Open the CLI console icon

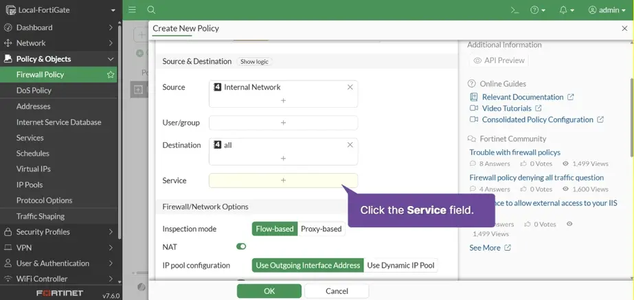(x=514, y=10)
